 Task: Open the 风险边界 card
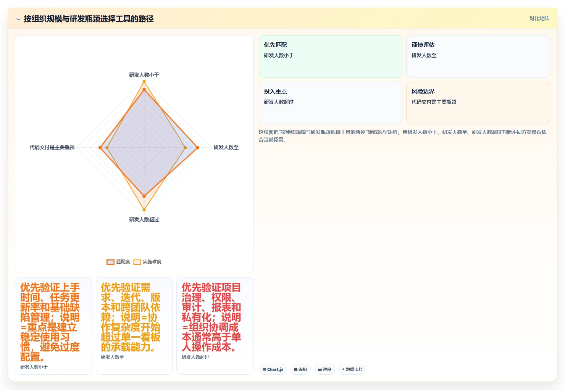point(478,103)
